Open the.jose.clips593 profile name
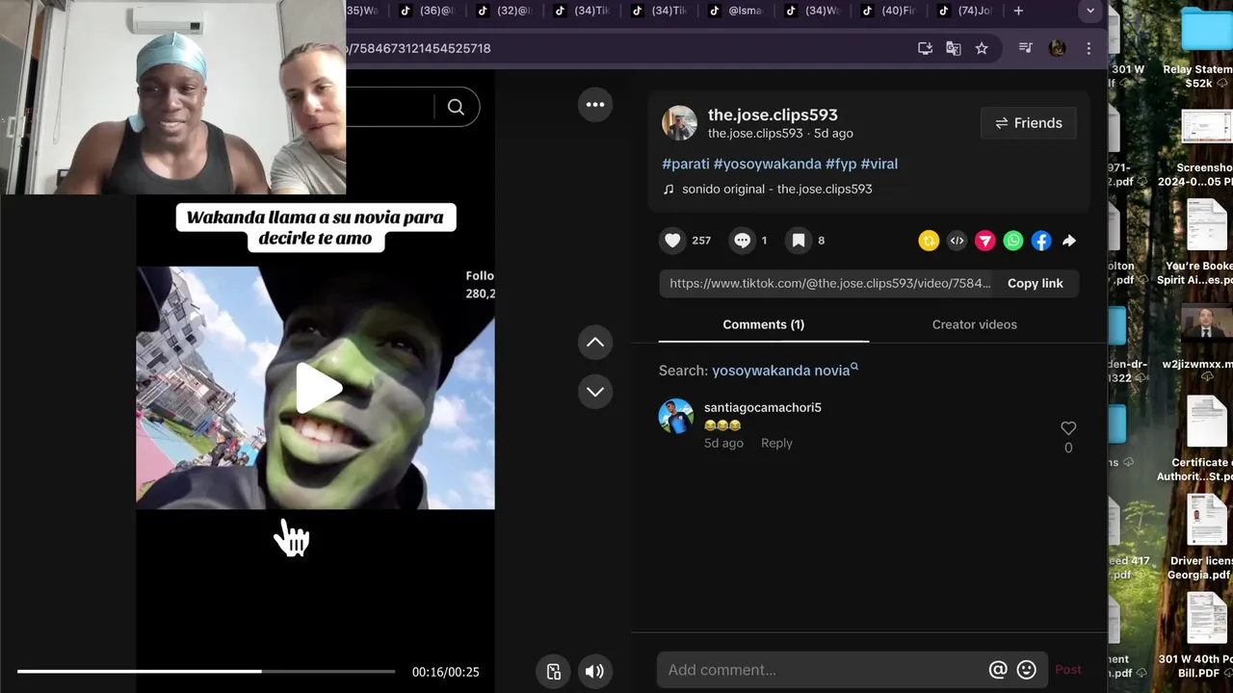Screen dimensions: 1233x693 click(773, 115)
